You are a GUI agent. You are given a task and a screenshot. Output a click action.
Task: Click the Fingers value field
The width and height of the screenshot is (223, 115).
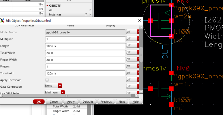click(x=85, y=66)
